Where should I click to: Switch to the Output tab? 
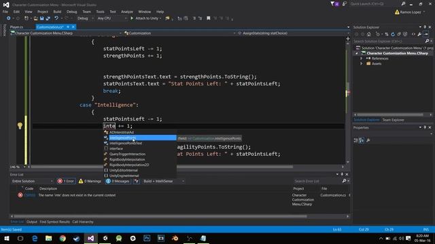pyautogui.click(x=32, y=222)
